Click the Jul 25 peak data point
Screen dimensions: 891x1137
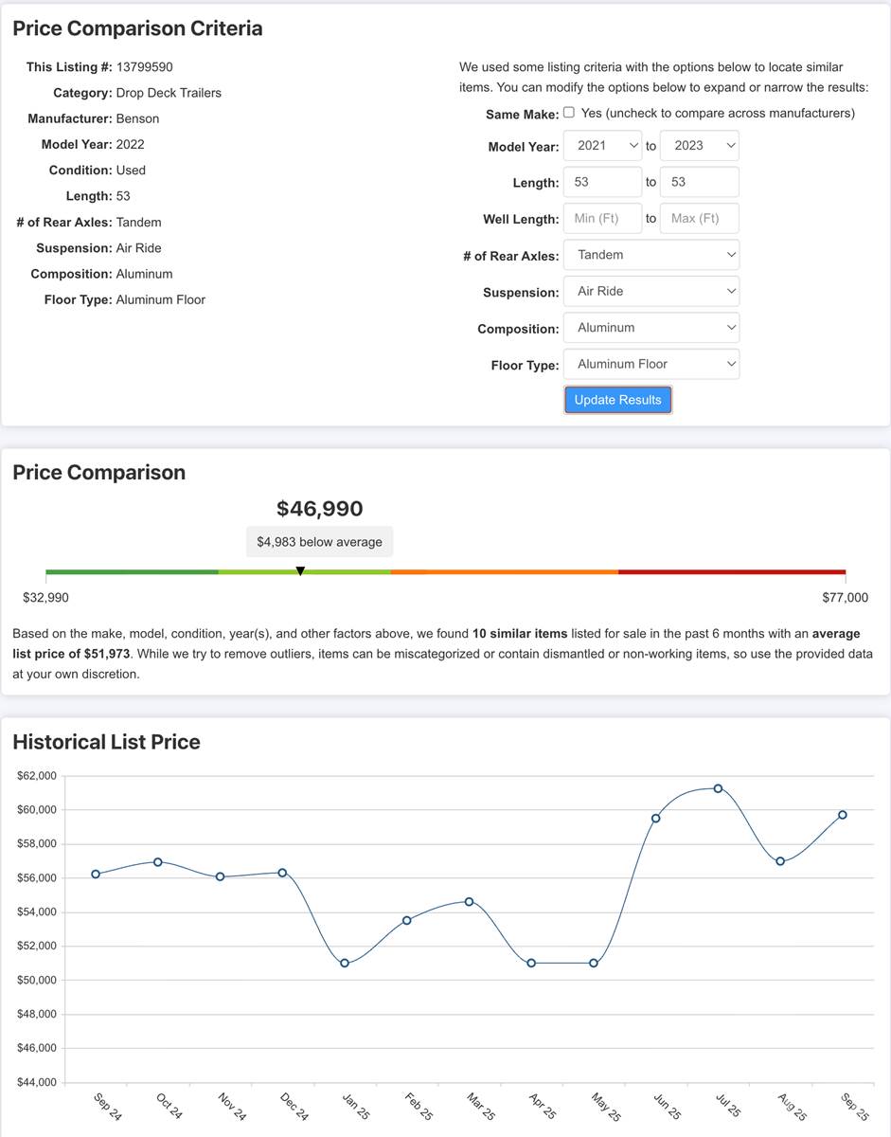coord(718,788)
